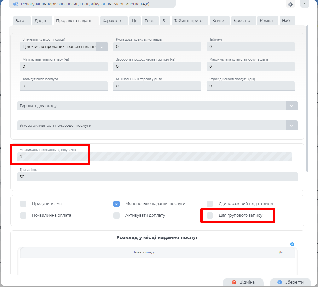The image size is (318, 287).
Task: Click the Зберегти save button
Action: (x=290, y=282)
